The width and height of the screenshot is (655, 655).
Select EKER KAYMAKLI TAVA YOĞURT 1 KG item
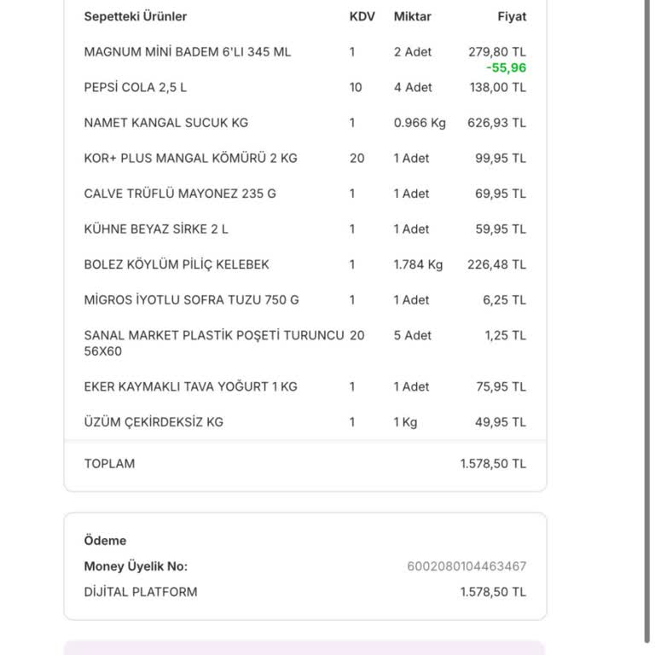(x=190, y=387)
